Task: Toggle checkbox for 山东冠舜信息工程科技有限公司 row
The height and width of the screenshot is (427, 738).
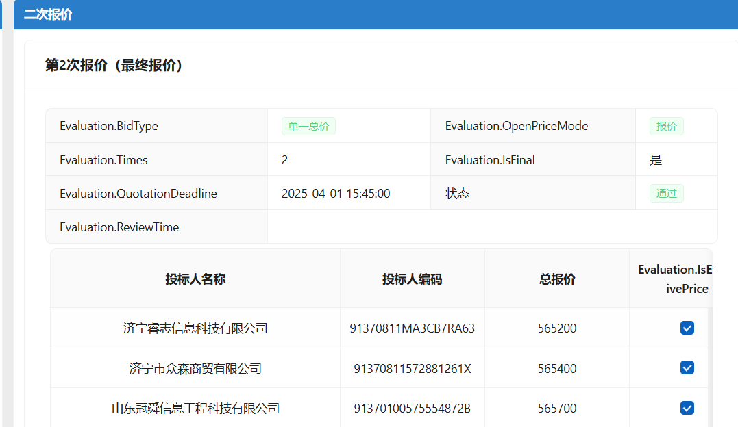Action: tap(687, 408)
